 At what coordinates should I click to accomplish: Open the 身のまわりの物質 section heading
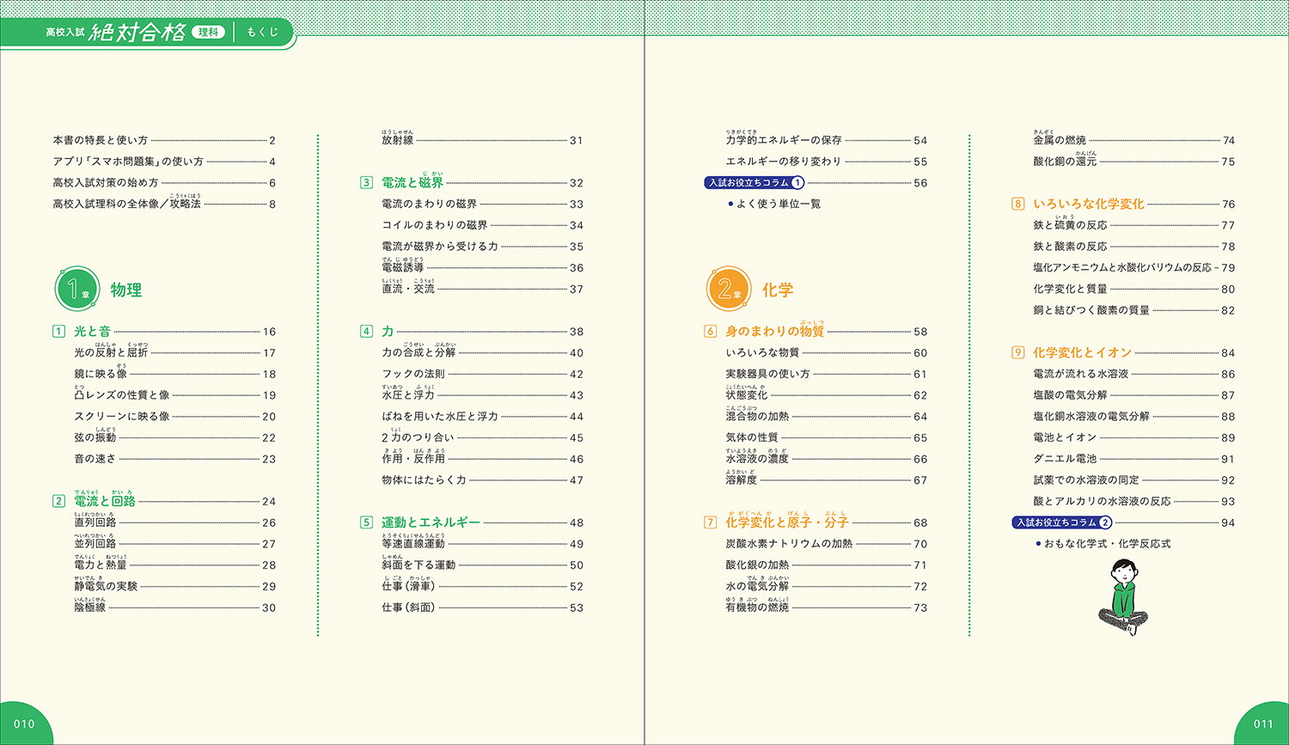[x=774, y=332]
